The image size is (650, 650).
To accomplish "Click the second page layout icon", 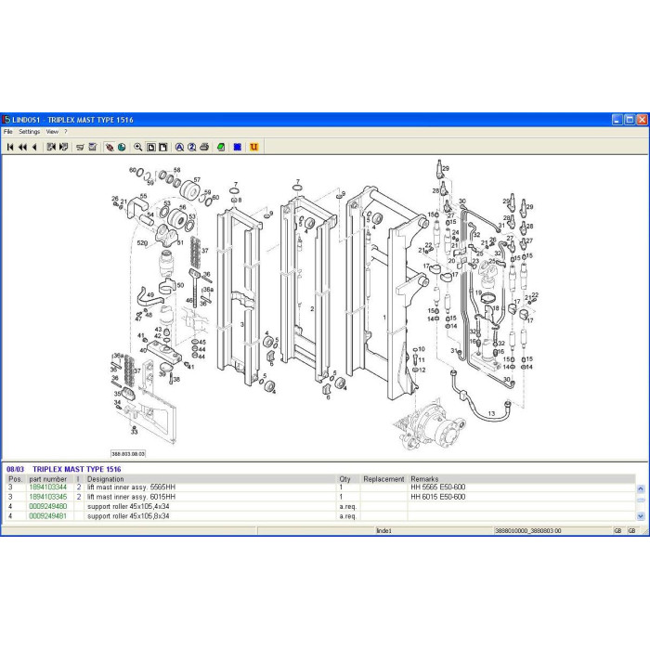I will pos(162,147).
